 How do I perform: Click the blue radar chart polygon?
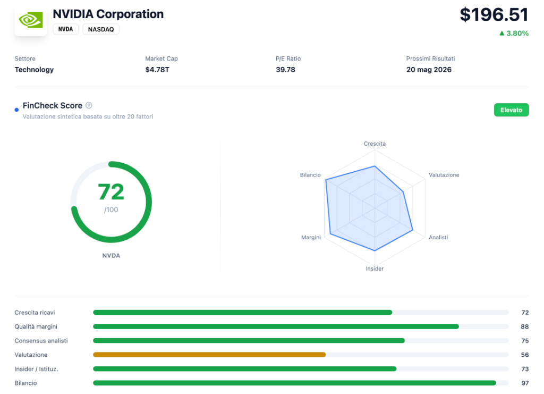pos(369,208)
